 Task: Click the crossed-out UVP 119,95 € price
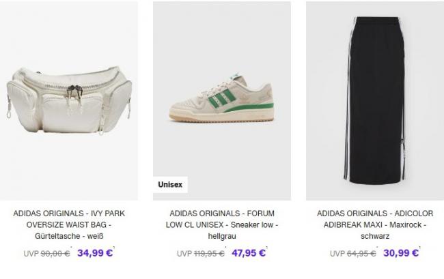pos(200,254)
